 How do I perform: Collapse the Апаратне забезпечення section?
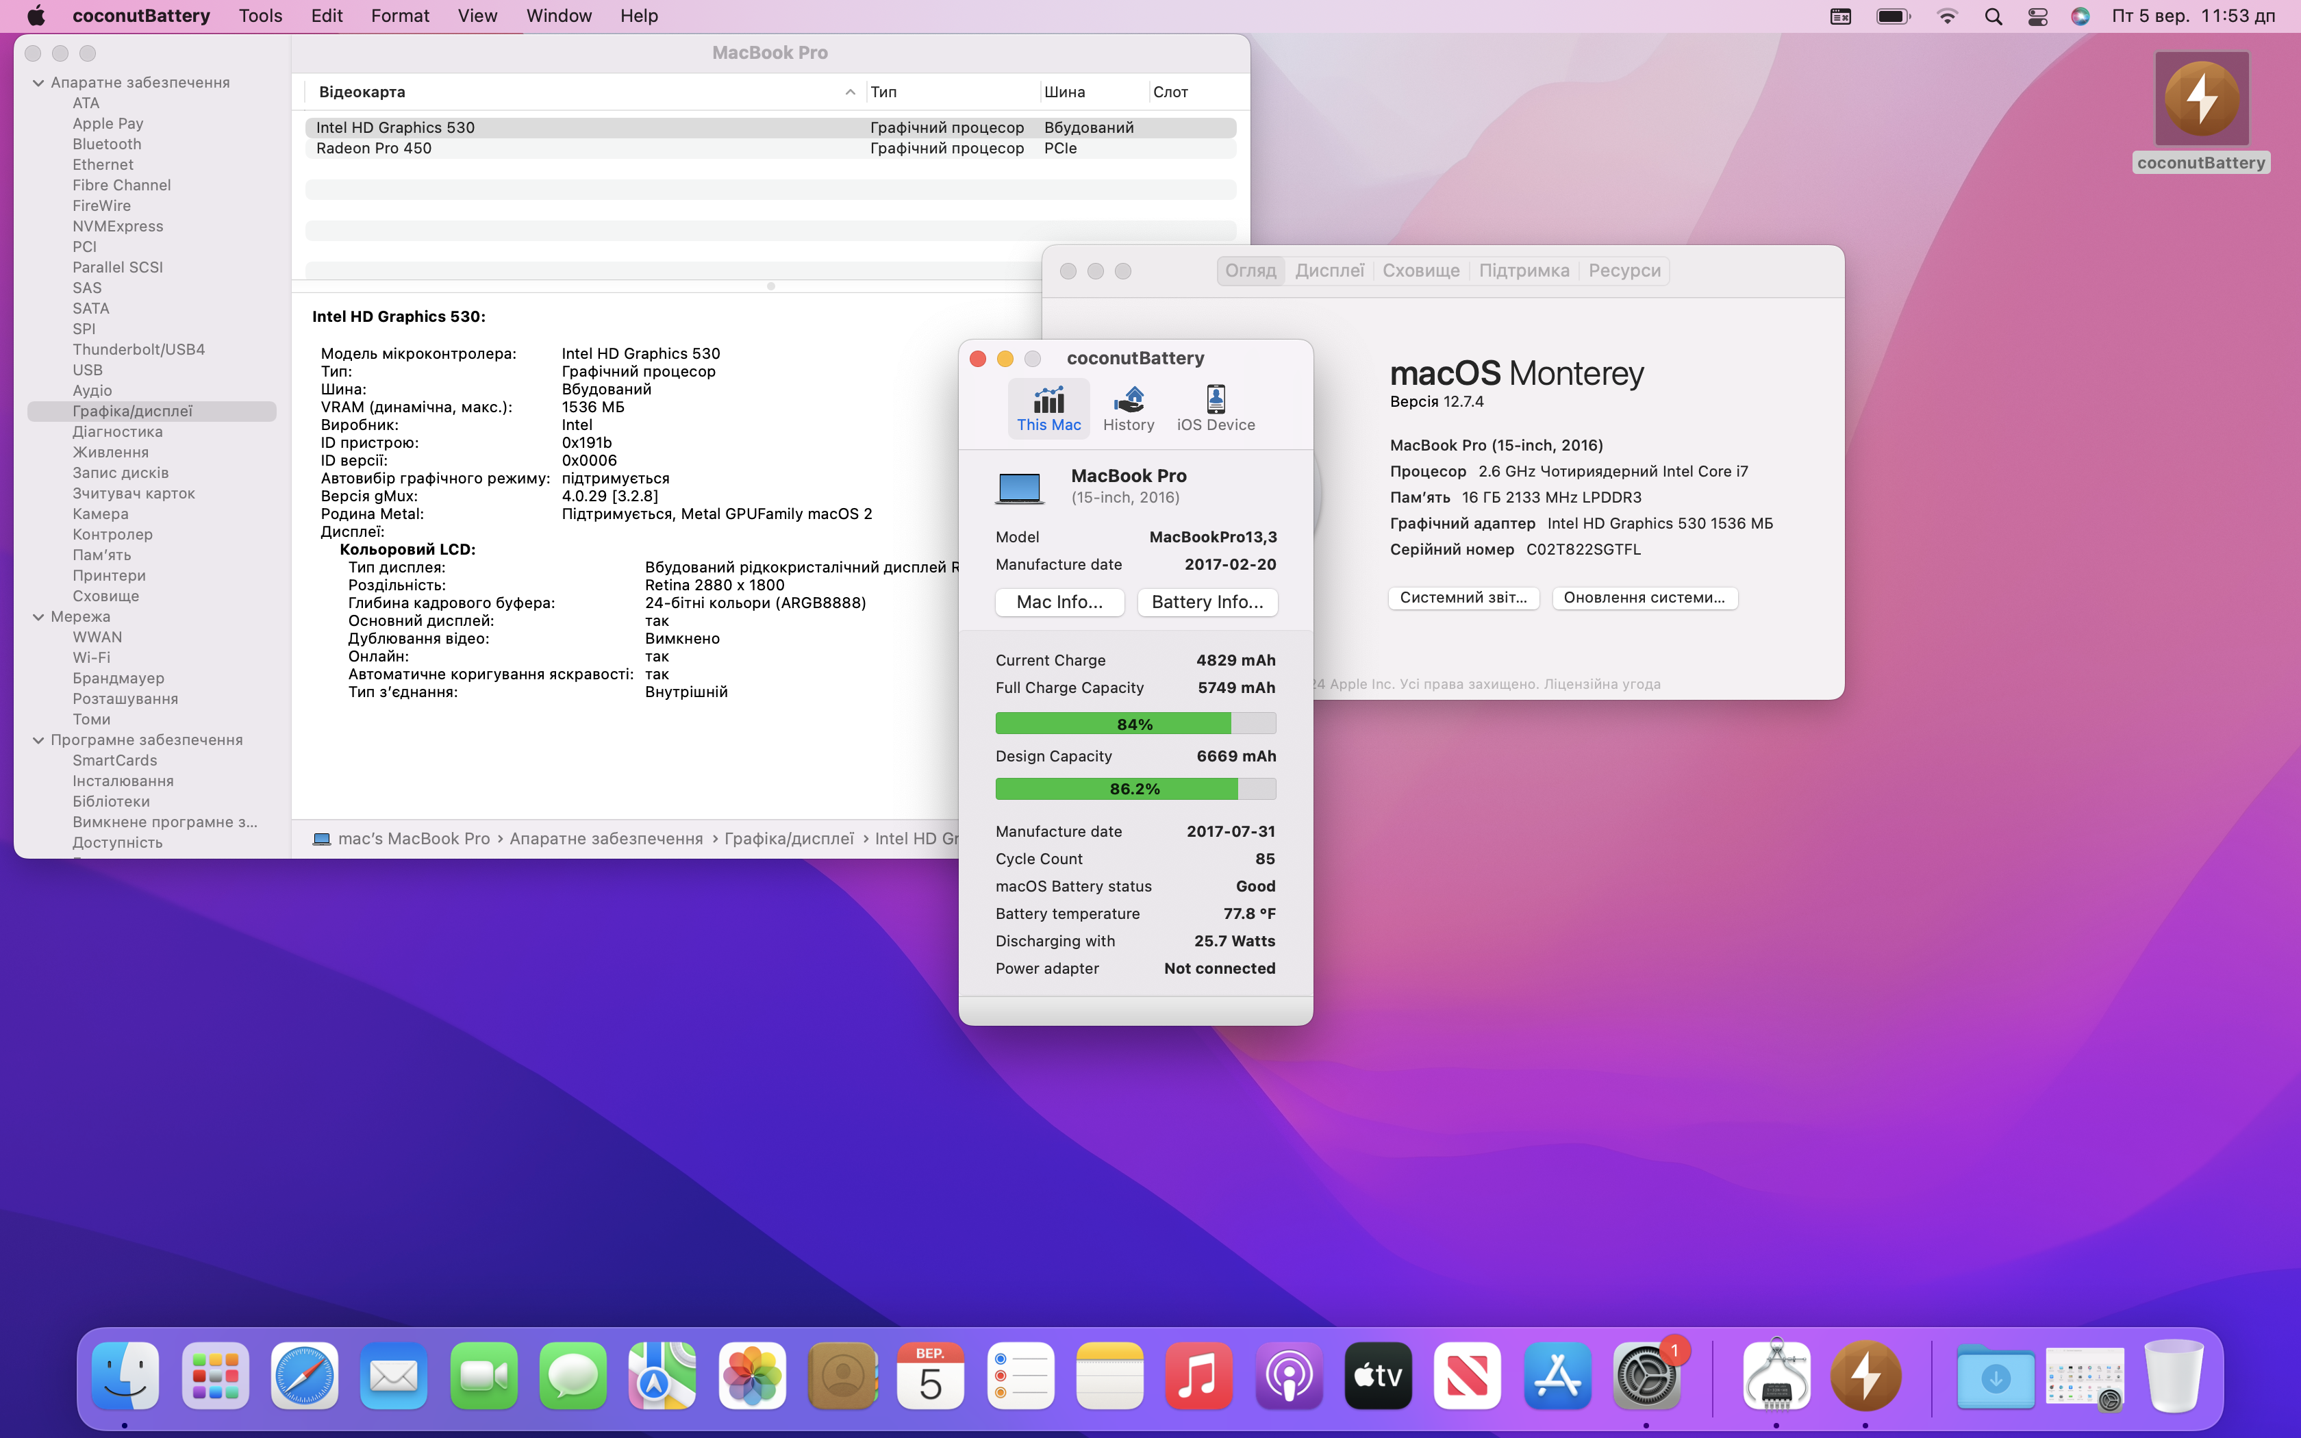pos(38,83)
